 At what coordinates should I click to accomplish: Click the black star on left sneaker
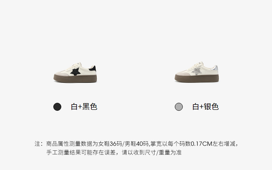pyautogui.click(x=76, y=72)
